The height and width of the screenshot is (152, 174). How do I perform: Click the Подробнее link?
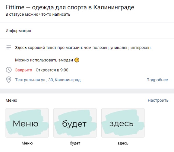[x=157, y=80]
